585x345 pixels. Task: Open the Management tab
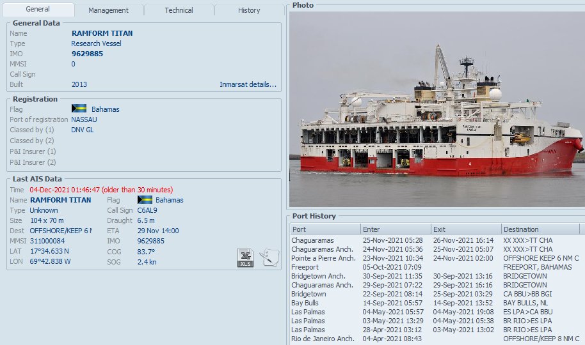pos(109,10)
